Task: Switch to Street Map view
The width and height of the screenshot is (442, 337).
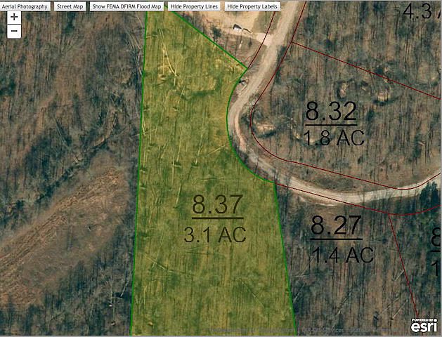Action: pyautogui.click(x=70, y=6)
